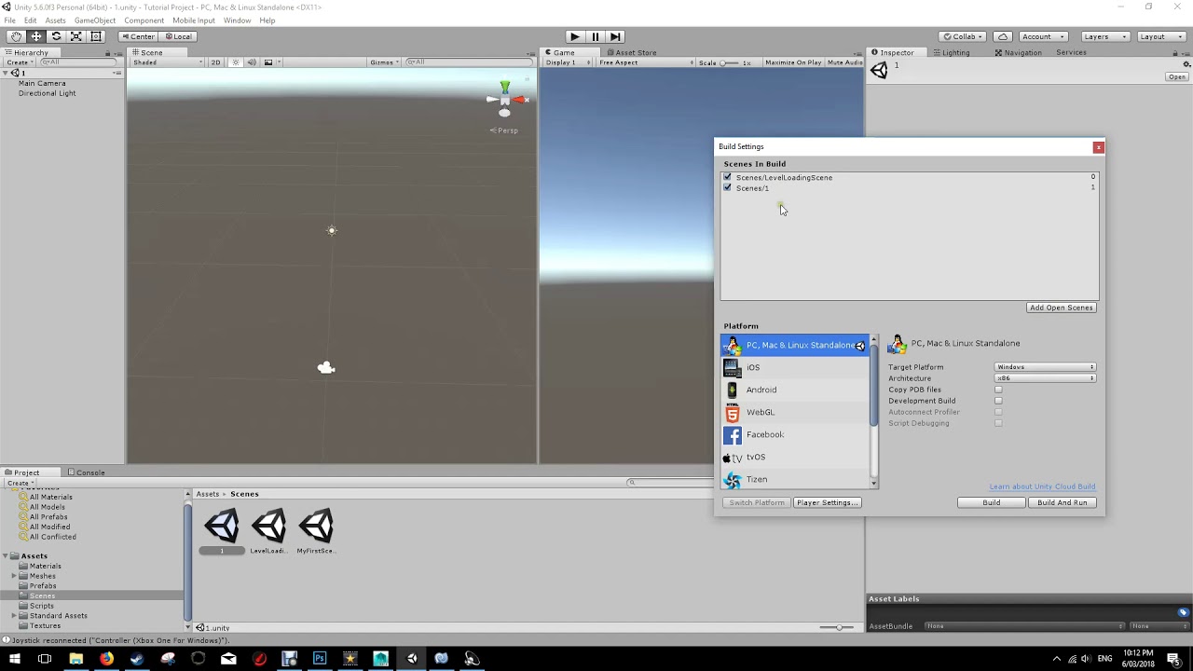Open the Collab dropdown
The width and height of the screenshot is (1193, 671).
point(964,36)
